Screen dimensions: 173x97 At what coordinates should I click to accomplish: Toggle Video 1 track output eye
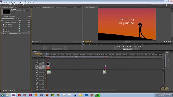click(36, 67)
